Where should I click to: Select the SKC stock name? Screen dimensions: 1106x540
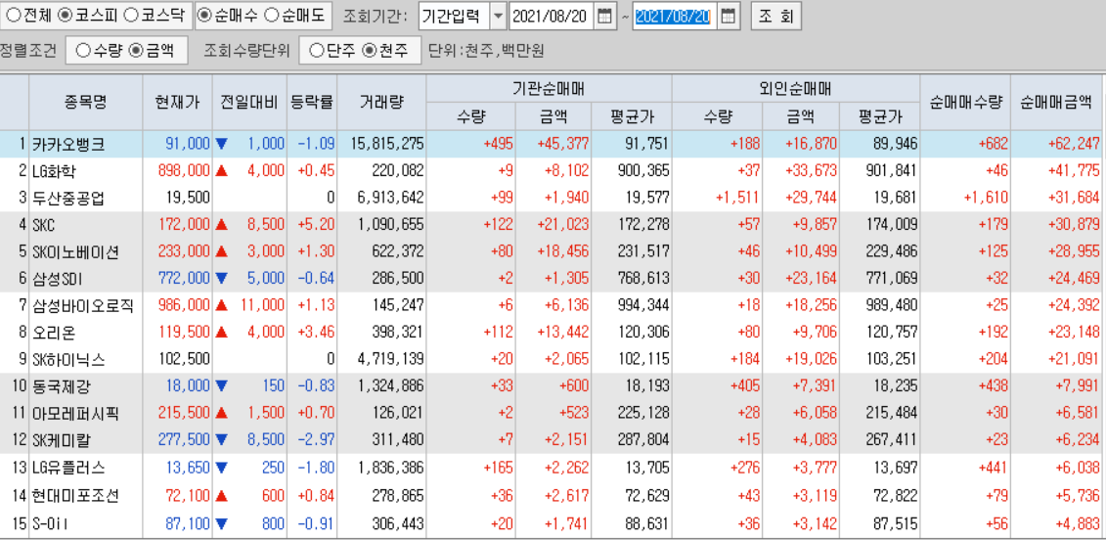pyautogui.click(x=44, y=224)
